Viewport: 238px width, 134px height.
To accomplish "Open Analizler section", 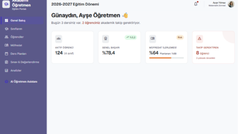I will (x=22, y=71).
